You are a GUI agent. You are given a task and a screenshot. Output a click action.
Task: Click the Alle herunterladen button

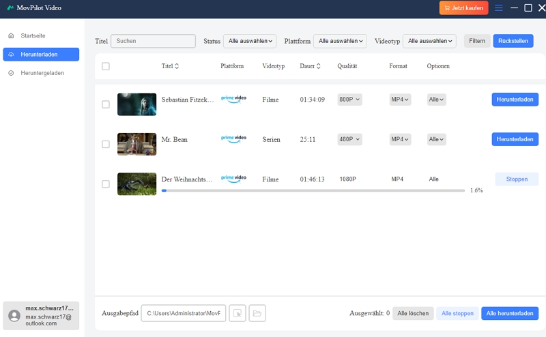[x=509, y=313]
